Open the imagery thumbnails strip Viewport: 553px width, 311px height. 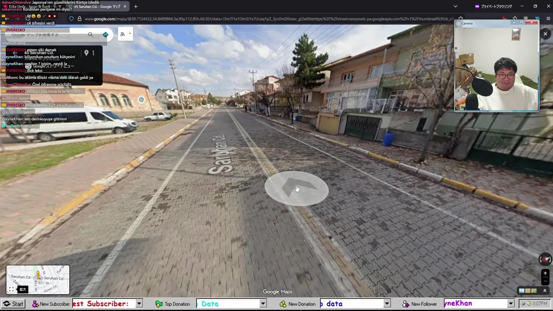click(528, 291)
